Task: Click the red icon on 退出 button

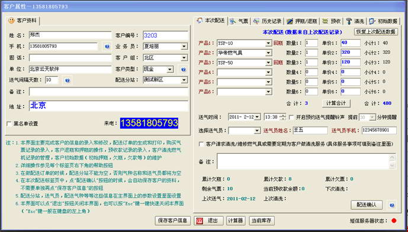Action: point(200,221)
